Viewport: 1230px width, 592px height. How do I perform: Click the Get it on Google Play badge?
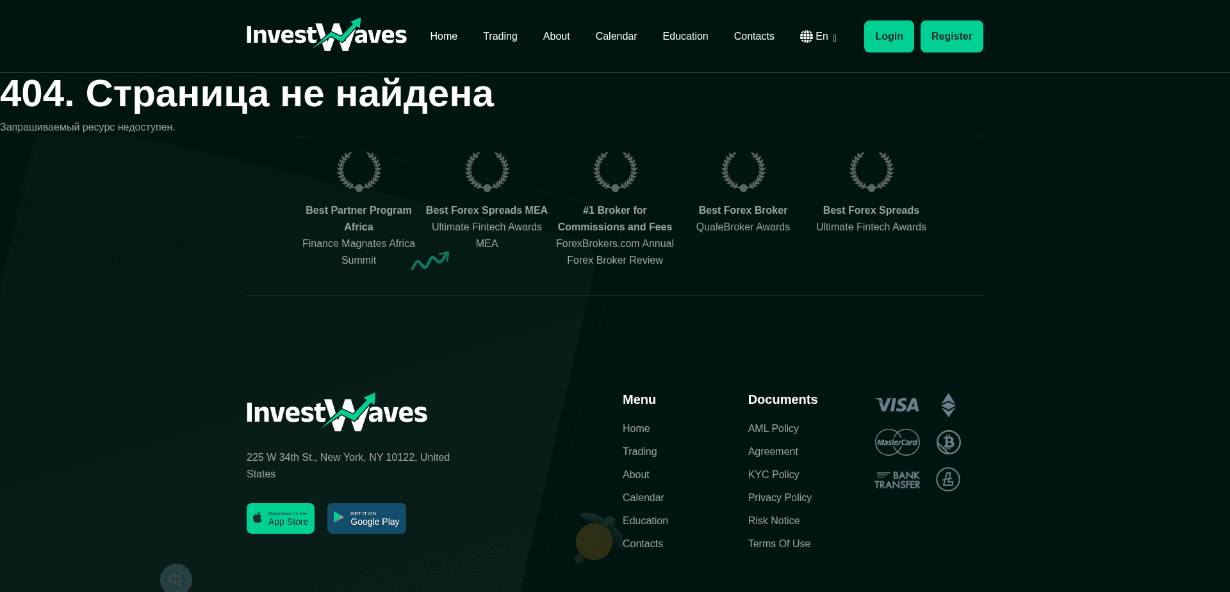tap(366, 518)
